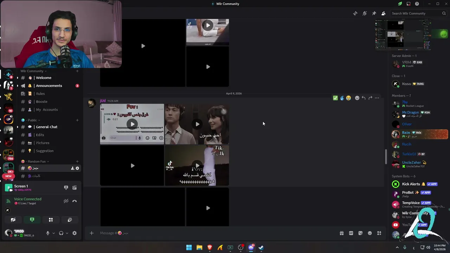
Task: Open the ProBot app profile
Action: click(420, 194)
